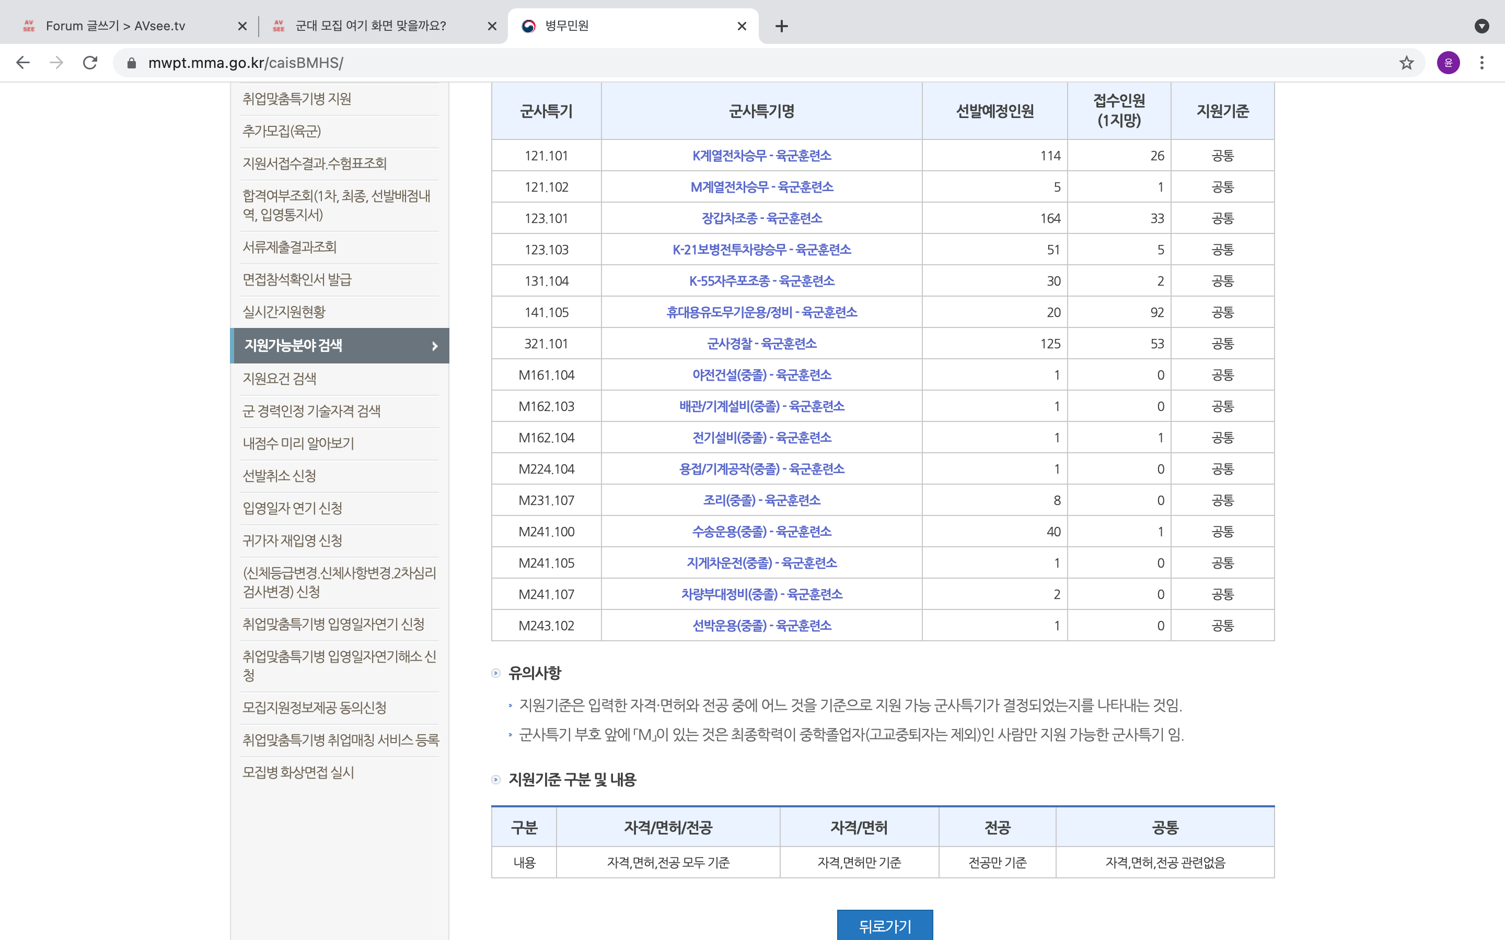Screen dimensions: 1505x940
Task: Open 지원요건 검색 in sidebar
Action: click(279, 379)
